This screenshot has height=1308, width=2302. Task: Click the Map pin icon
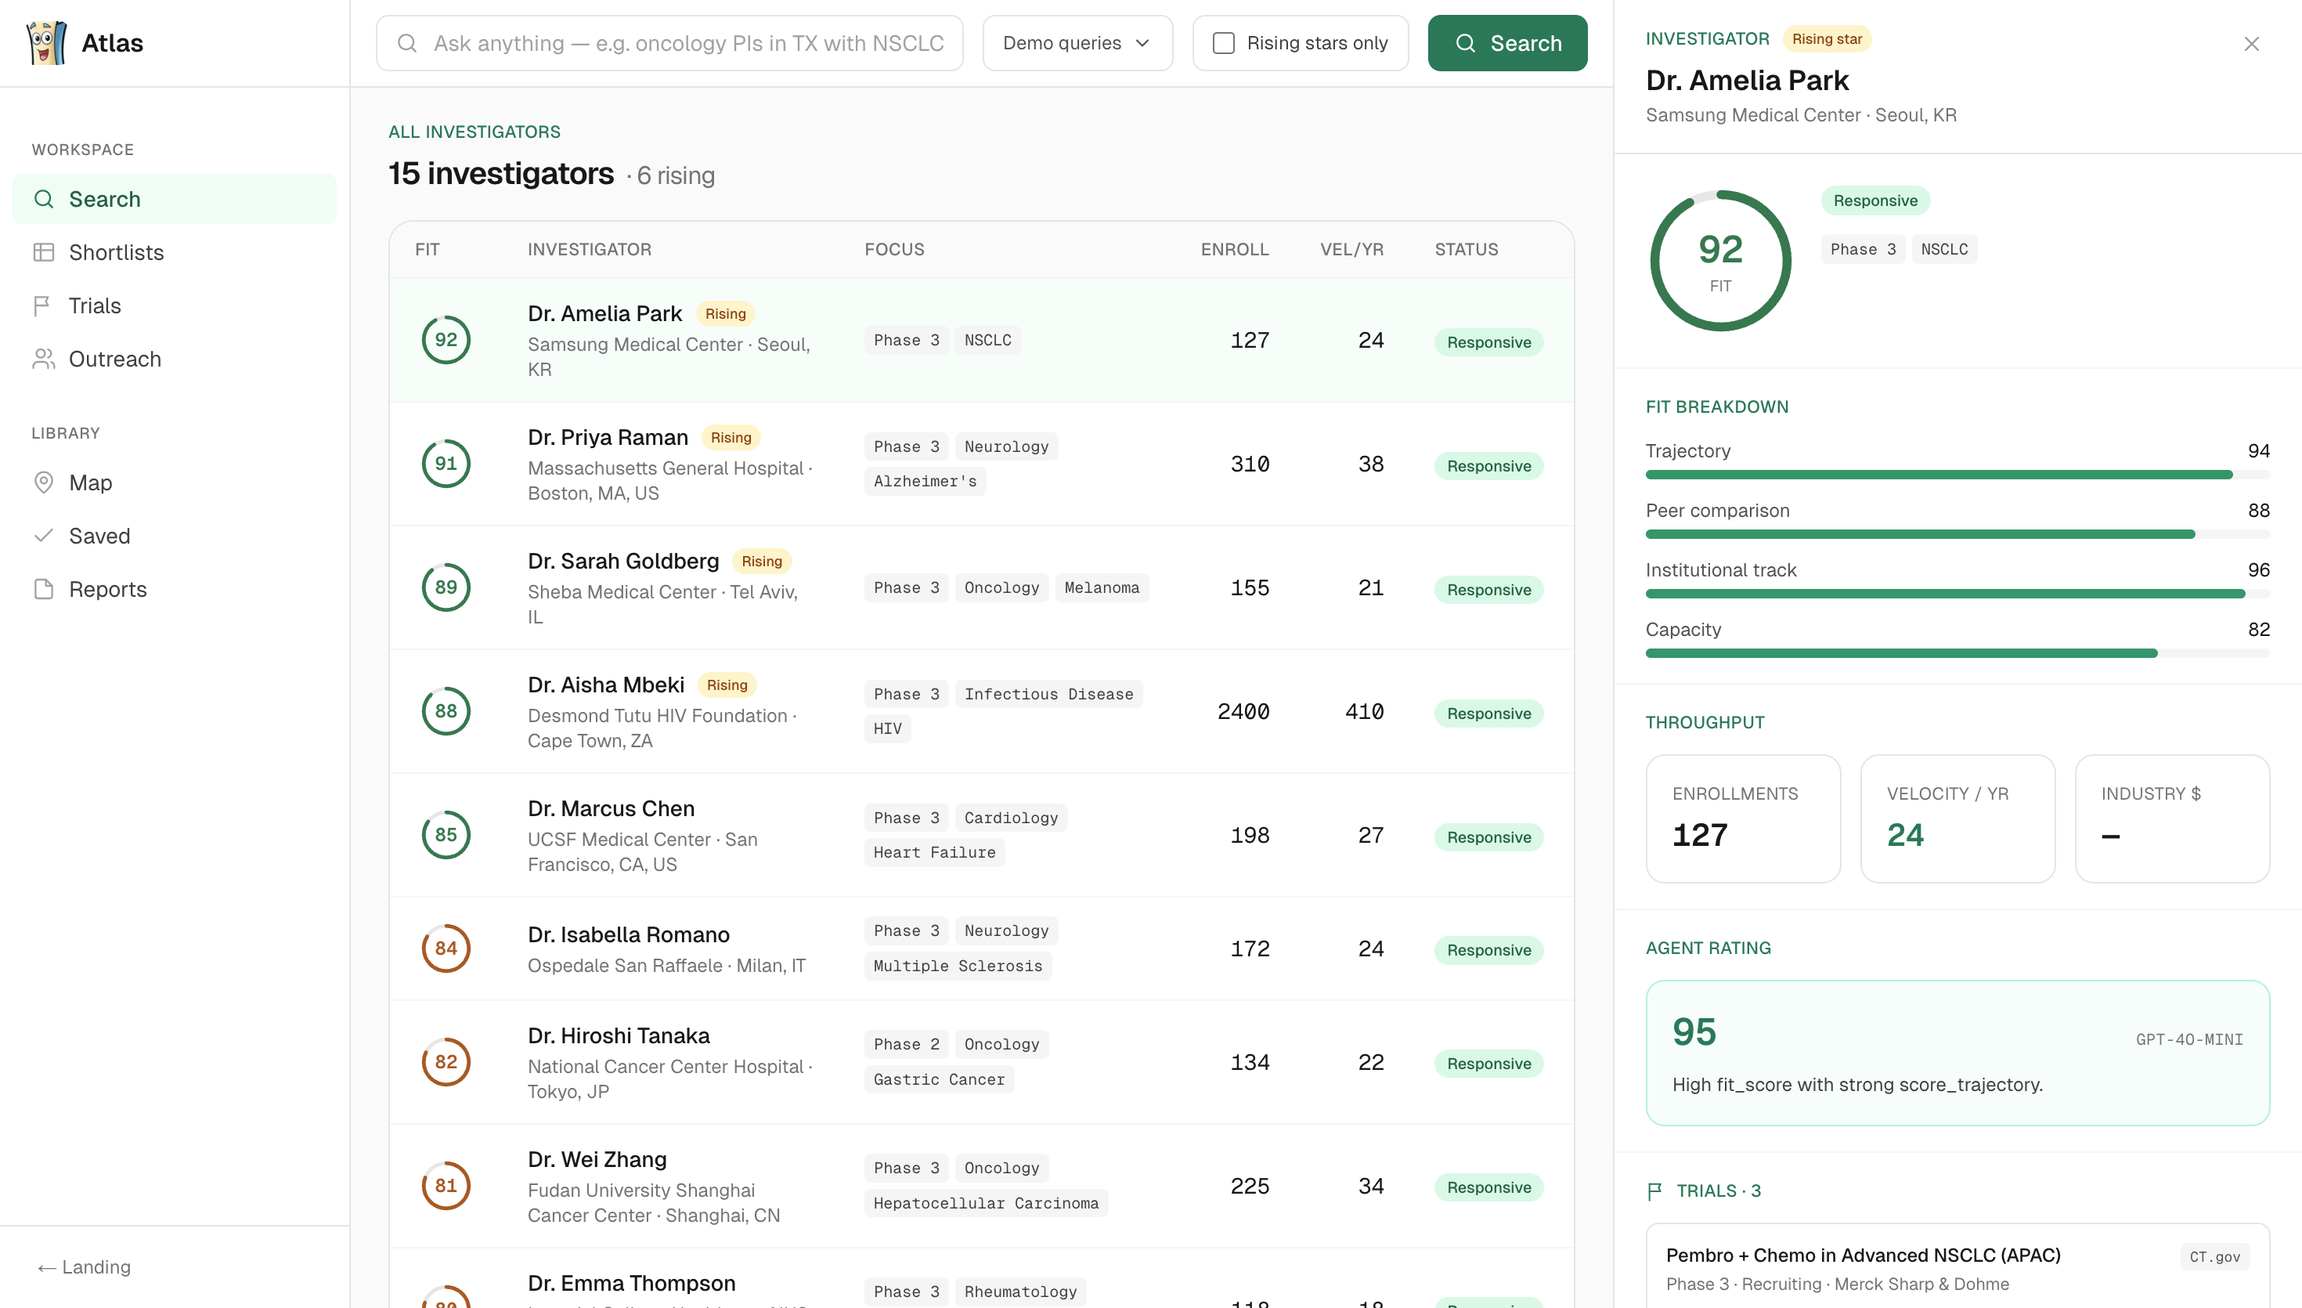pos(43,482)
